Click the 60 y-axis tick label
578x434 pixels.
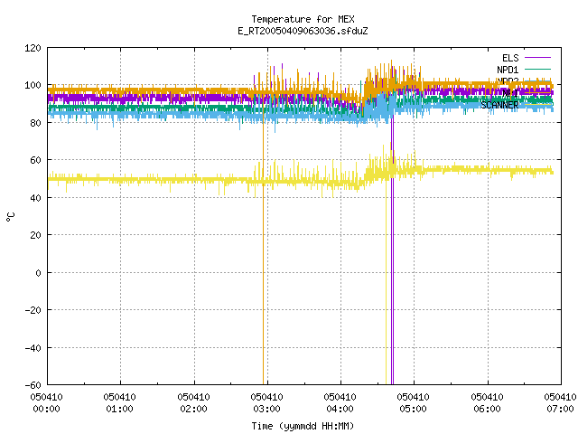click(35, 160)
